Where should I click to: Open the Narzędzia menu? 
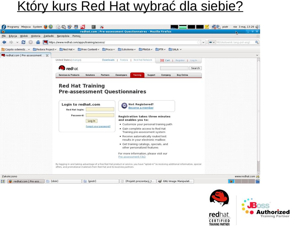coord(63,36)
